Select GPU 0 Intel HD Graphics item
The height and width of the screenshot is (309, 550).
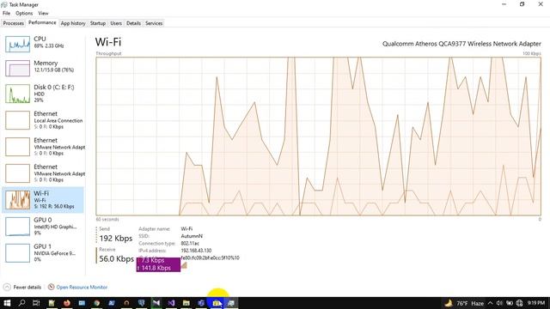tap(43, 227)
